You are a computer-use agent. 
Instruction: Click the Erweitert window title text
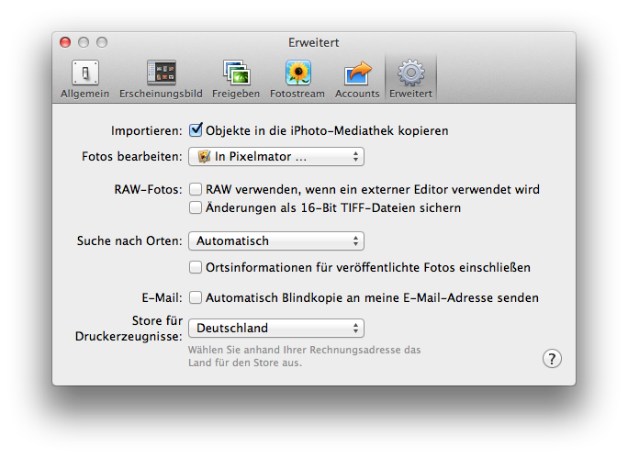[x=314, y=42]
